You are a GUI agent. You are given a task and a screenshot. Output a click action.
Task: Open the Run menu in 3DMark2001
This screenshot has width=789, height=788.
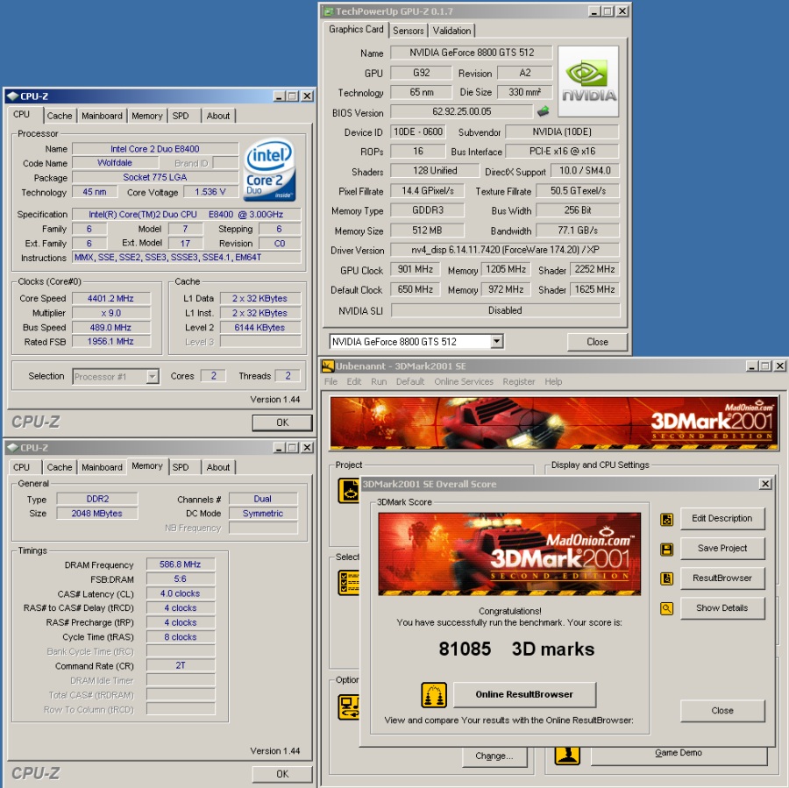click(x=379, y=381)
